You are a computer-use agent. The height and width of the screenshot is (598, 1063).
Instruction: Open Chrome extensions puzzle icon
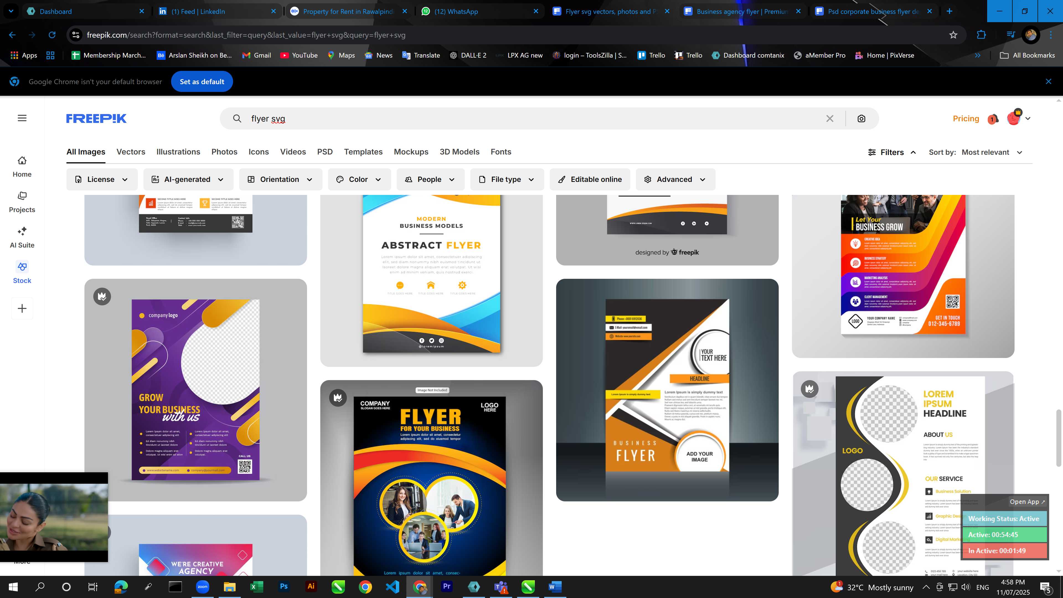click(981, 35)
